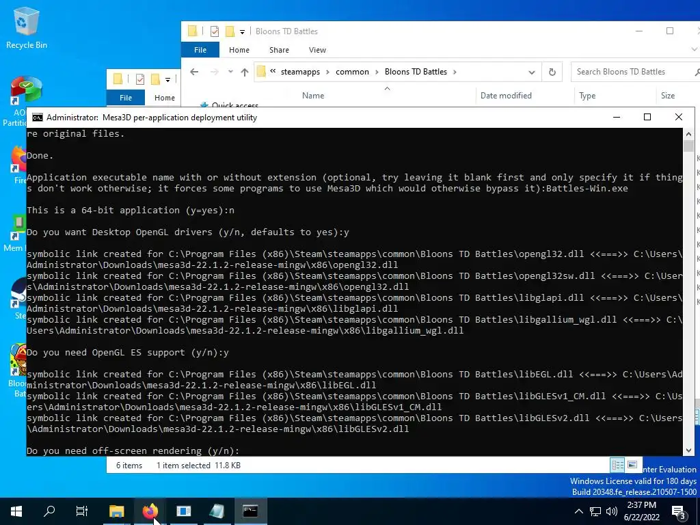Image resolution: width=700 pixels, height=525 pixels.
Task: Open the Recycle Bin desktop icon
Action: pos(27,27)
